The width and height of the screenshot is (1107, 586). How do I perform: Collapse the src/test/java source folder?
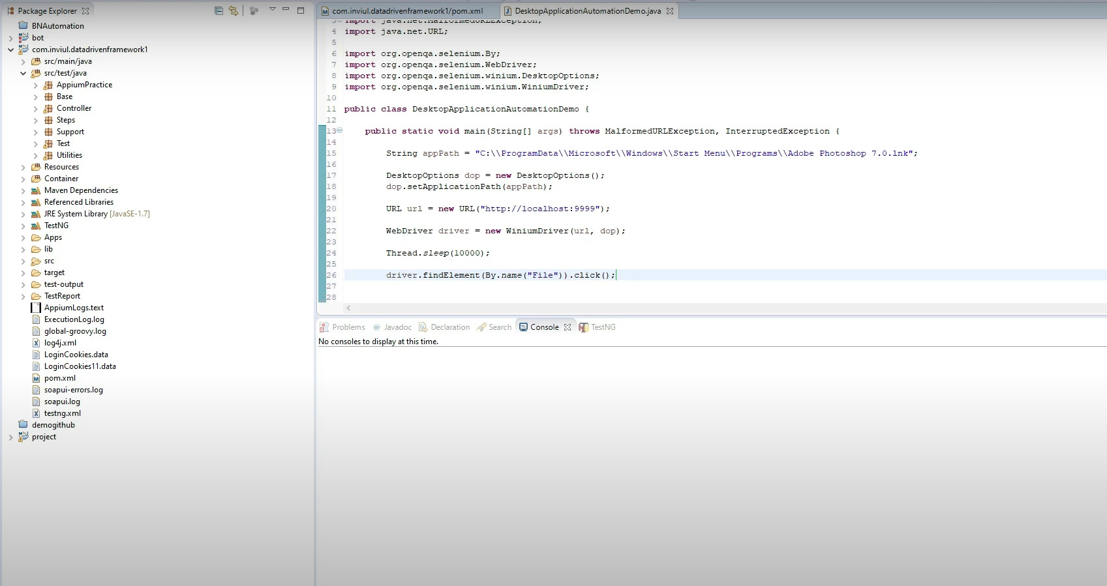[x=23, y=73]
